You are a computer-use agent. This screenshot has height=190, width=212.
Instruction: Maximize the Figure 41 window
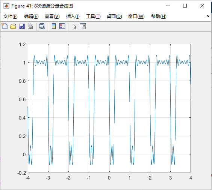click(x=185, y=6)
